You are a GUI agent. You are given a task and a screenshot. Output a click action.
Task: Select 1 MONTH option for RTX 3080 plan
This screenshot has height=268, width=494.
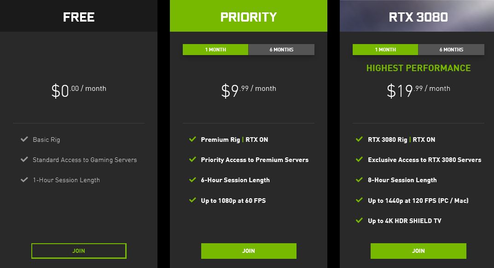pyautogui.click(x=385, y=50)
